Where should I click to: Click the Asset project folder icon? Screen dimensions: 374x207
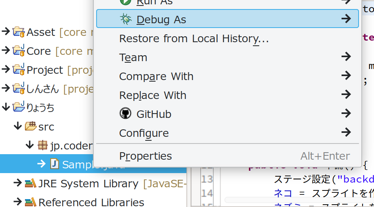[19, 32]
